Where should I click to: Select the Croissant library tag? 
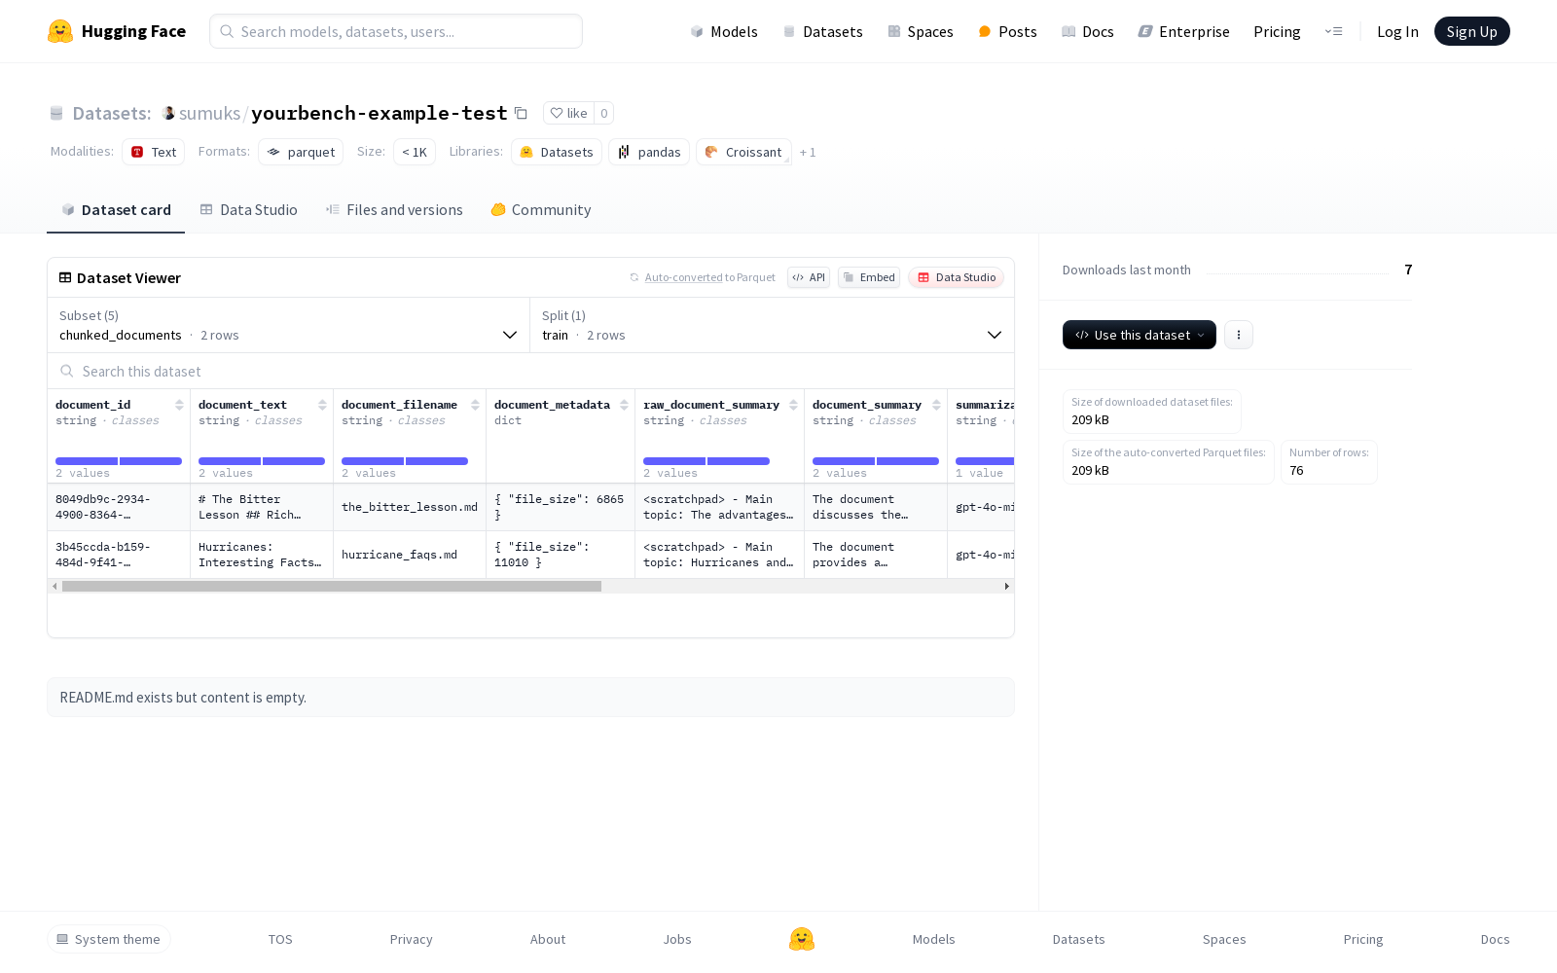click(743, 152)
